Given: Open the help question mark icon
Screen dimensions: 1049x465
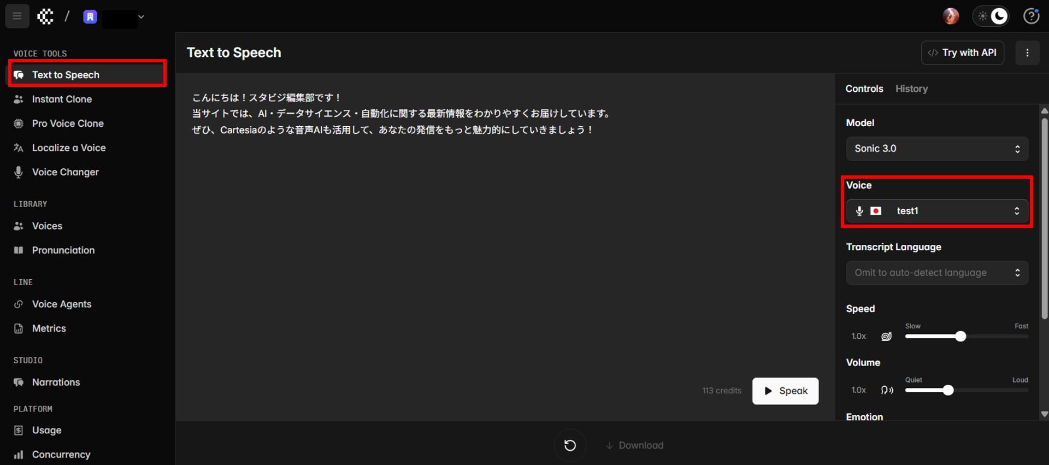Looking at the screenshot, I should pos(1031,16).
